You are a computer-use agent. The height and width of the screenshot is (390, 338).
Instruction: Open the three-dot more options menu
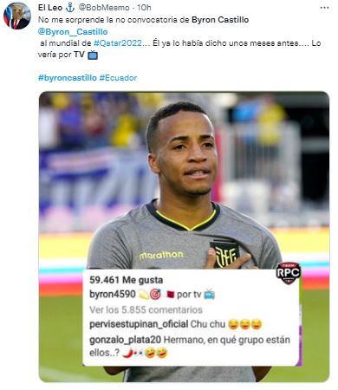click(324, 8)
